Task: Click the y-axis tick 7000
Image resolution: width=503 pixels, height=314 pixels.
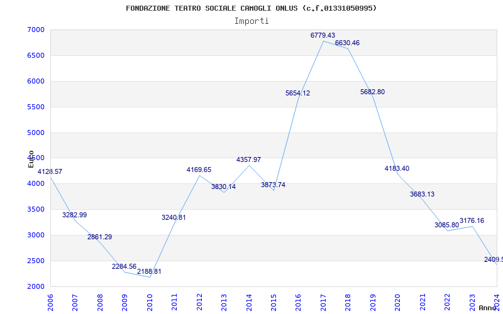Action: pos(35,30)
